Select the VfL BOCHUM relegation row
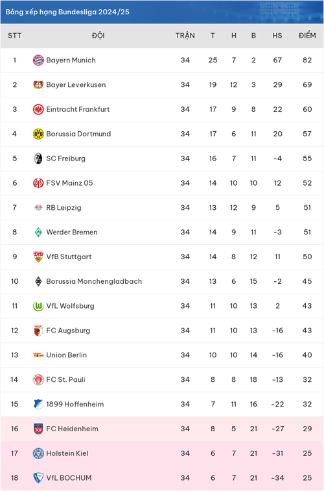 tap(162, 478)
